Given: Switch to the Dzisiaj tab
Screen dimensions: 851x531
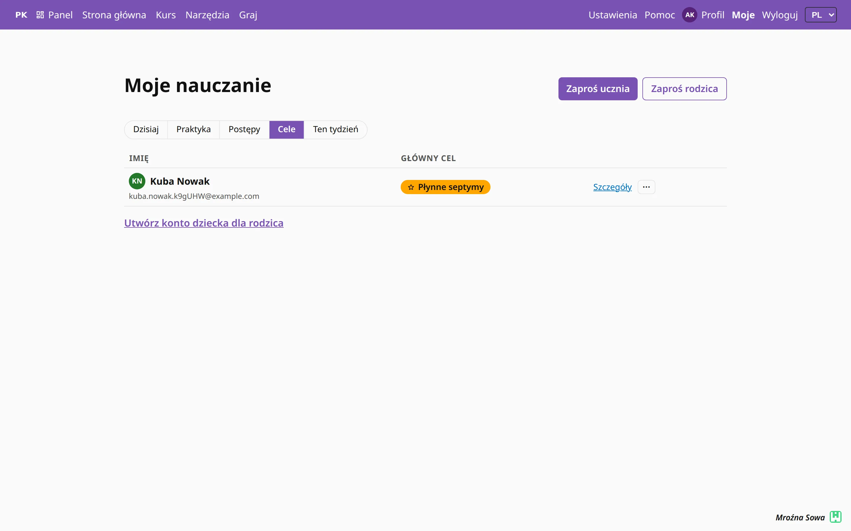Looking at the screenshot, I should click(x=146, y=130).
